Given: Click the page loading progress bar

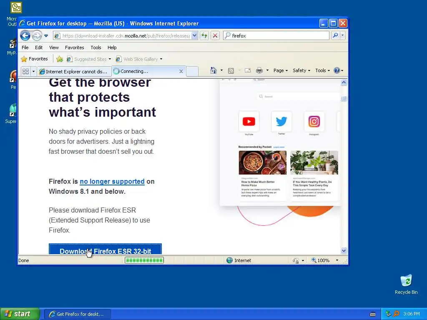Looking at the screenshot, I should point(144,260).
